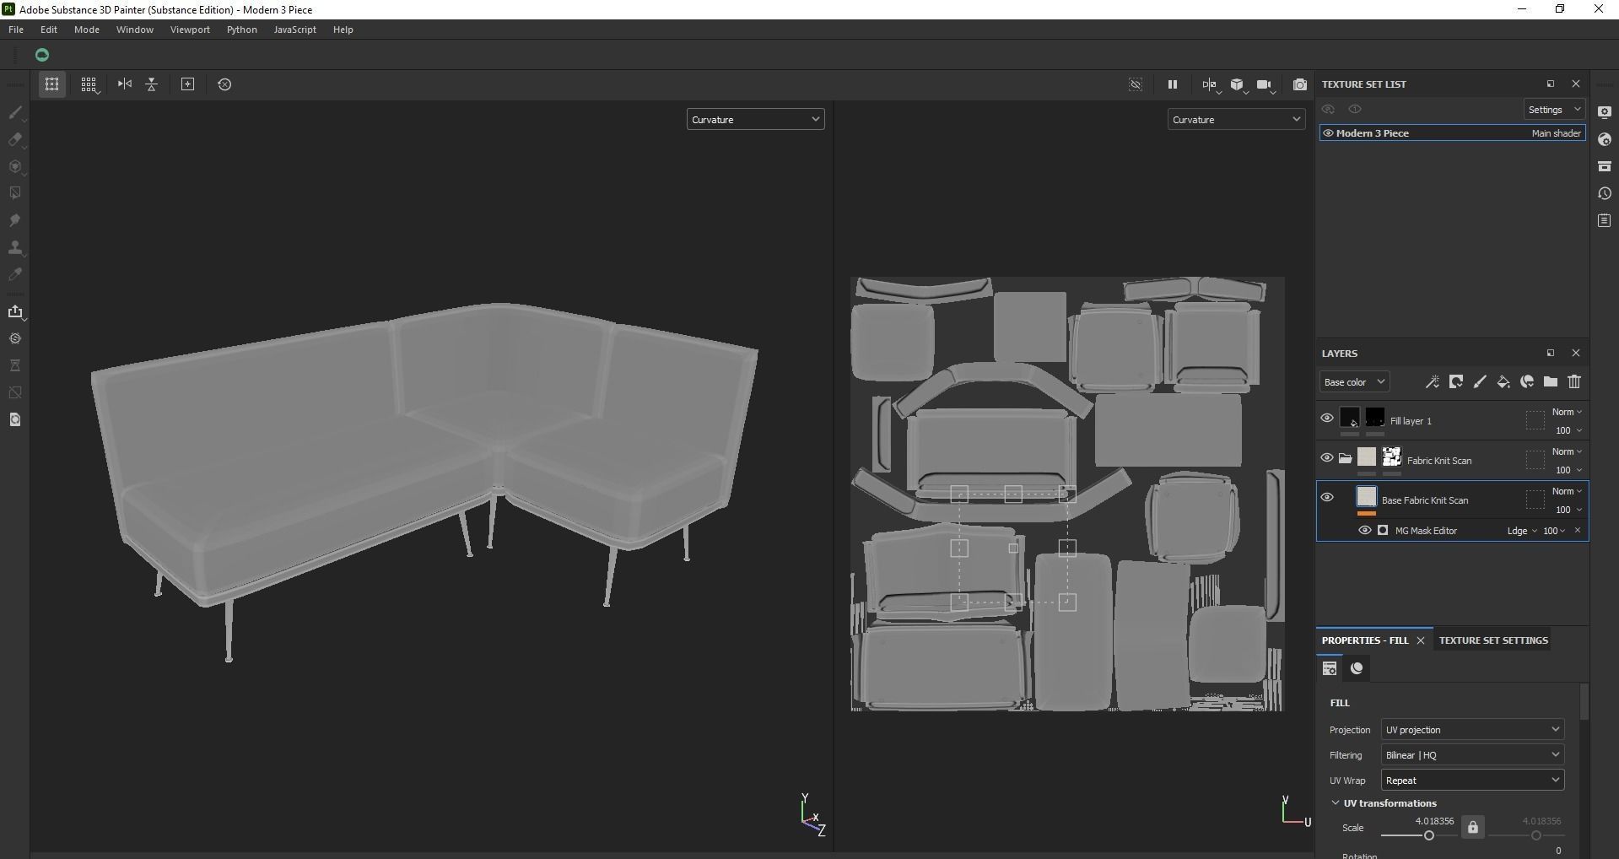The width and height of the screenshot is (1619, 859).
Task: Open the 3D cube view mode icon
Action: [1238, 84]
